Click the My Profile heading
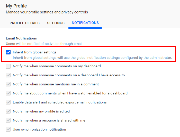The image size is (180, 137). [x=16, y=6]
